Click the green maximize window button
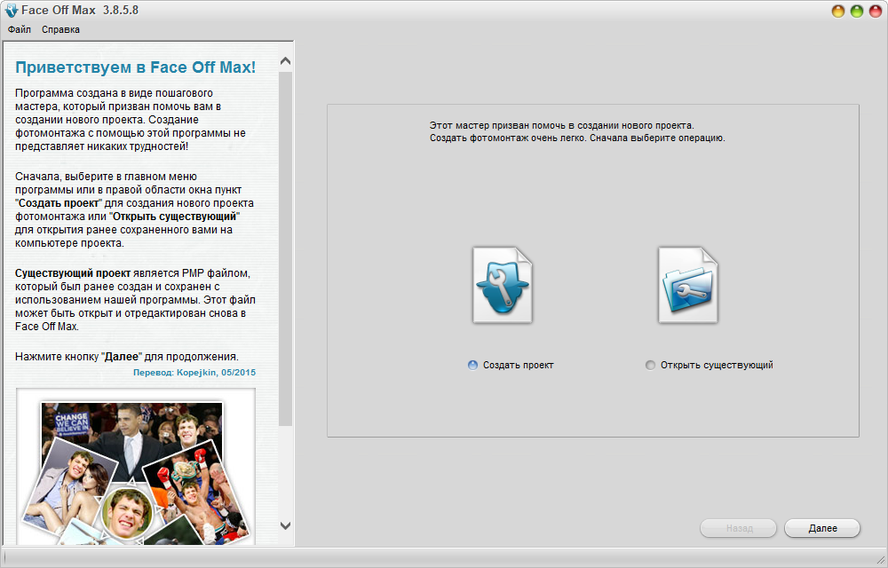 pos(857,11)
